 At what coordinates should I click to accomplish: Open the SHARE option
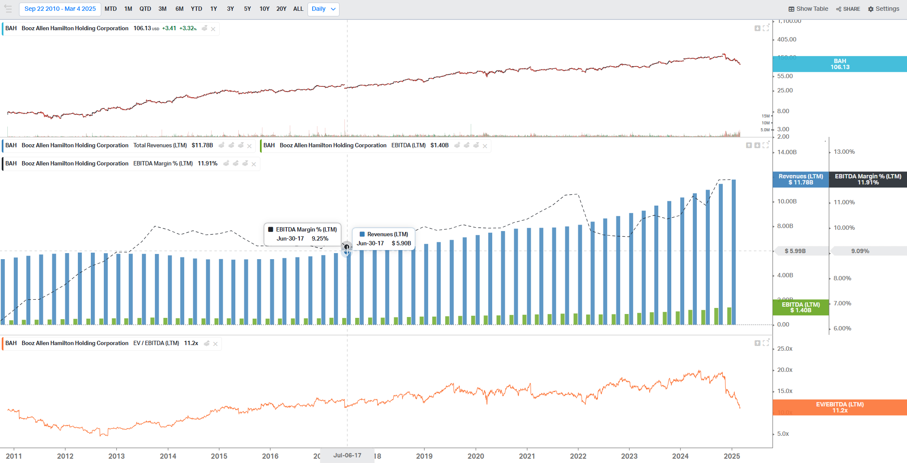848,9
